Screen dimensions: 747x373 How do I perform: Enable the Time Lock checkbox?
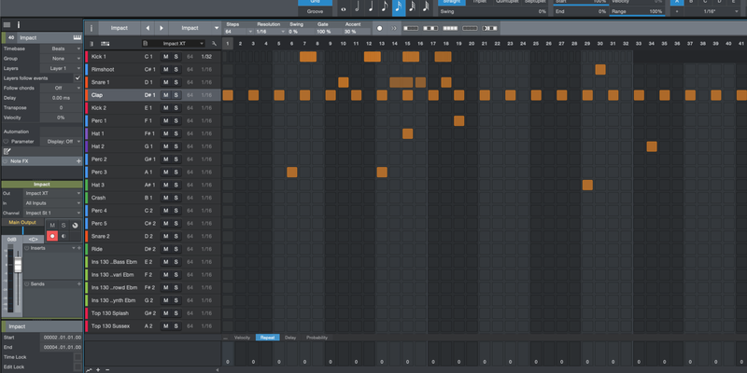[78, 357]
